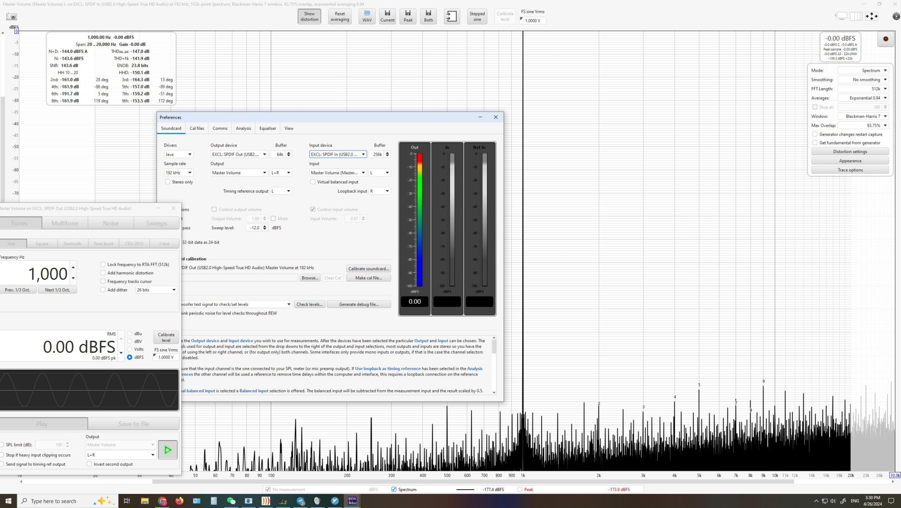Open Distortion settings
The height and width of the screenshot is (508, 901).
(x=850, y=151)
